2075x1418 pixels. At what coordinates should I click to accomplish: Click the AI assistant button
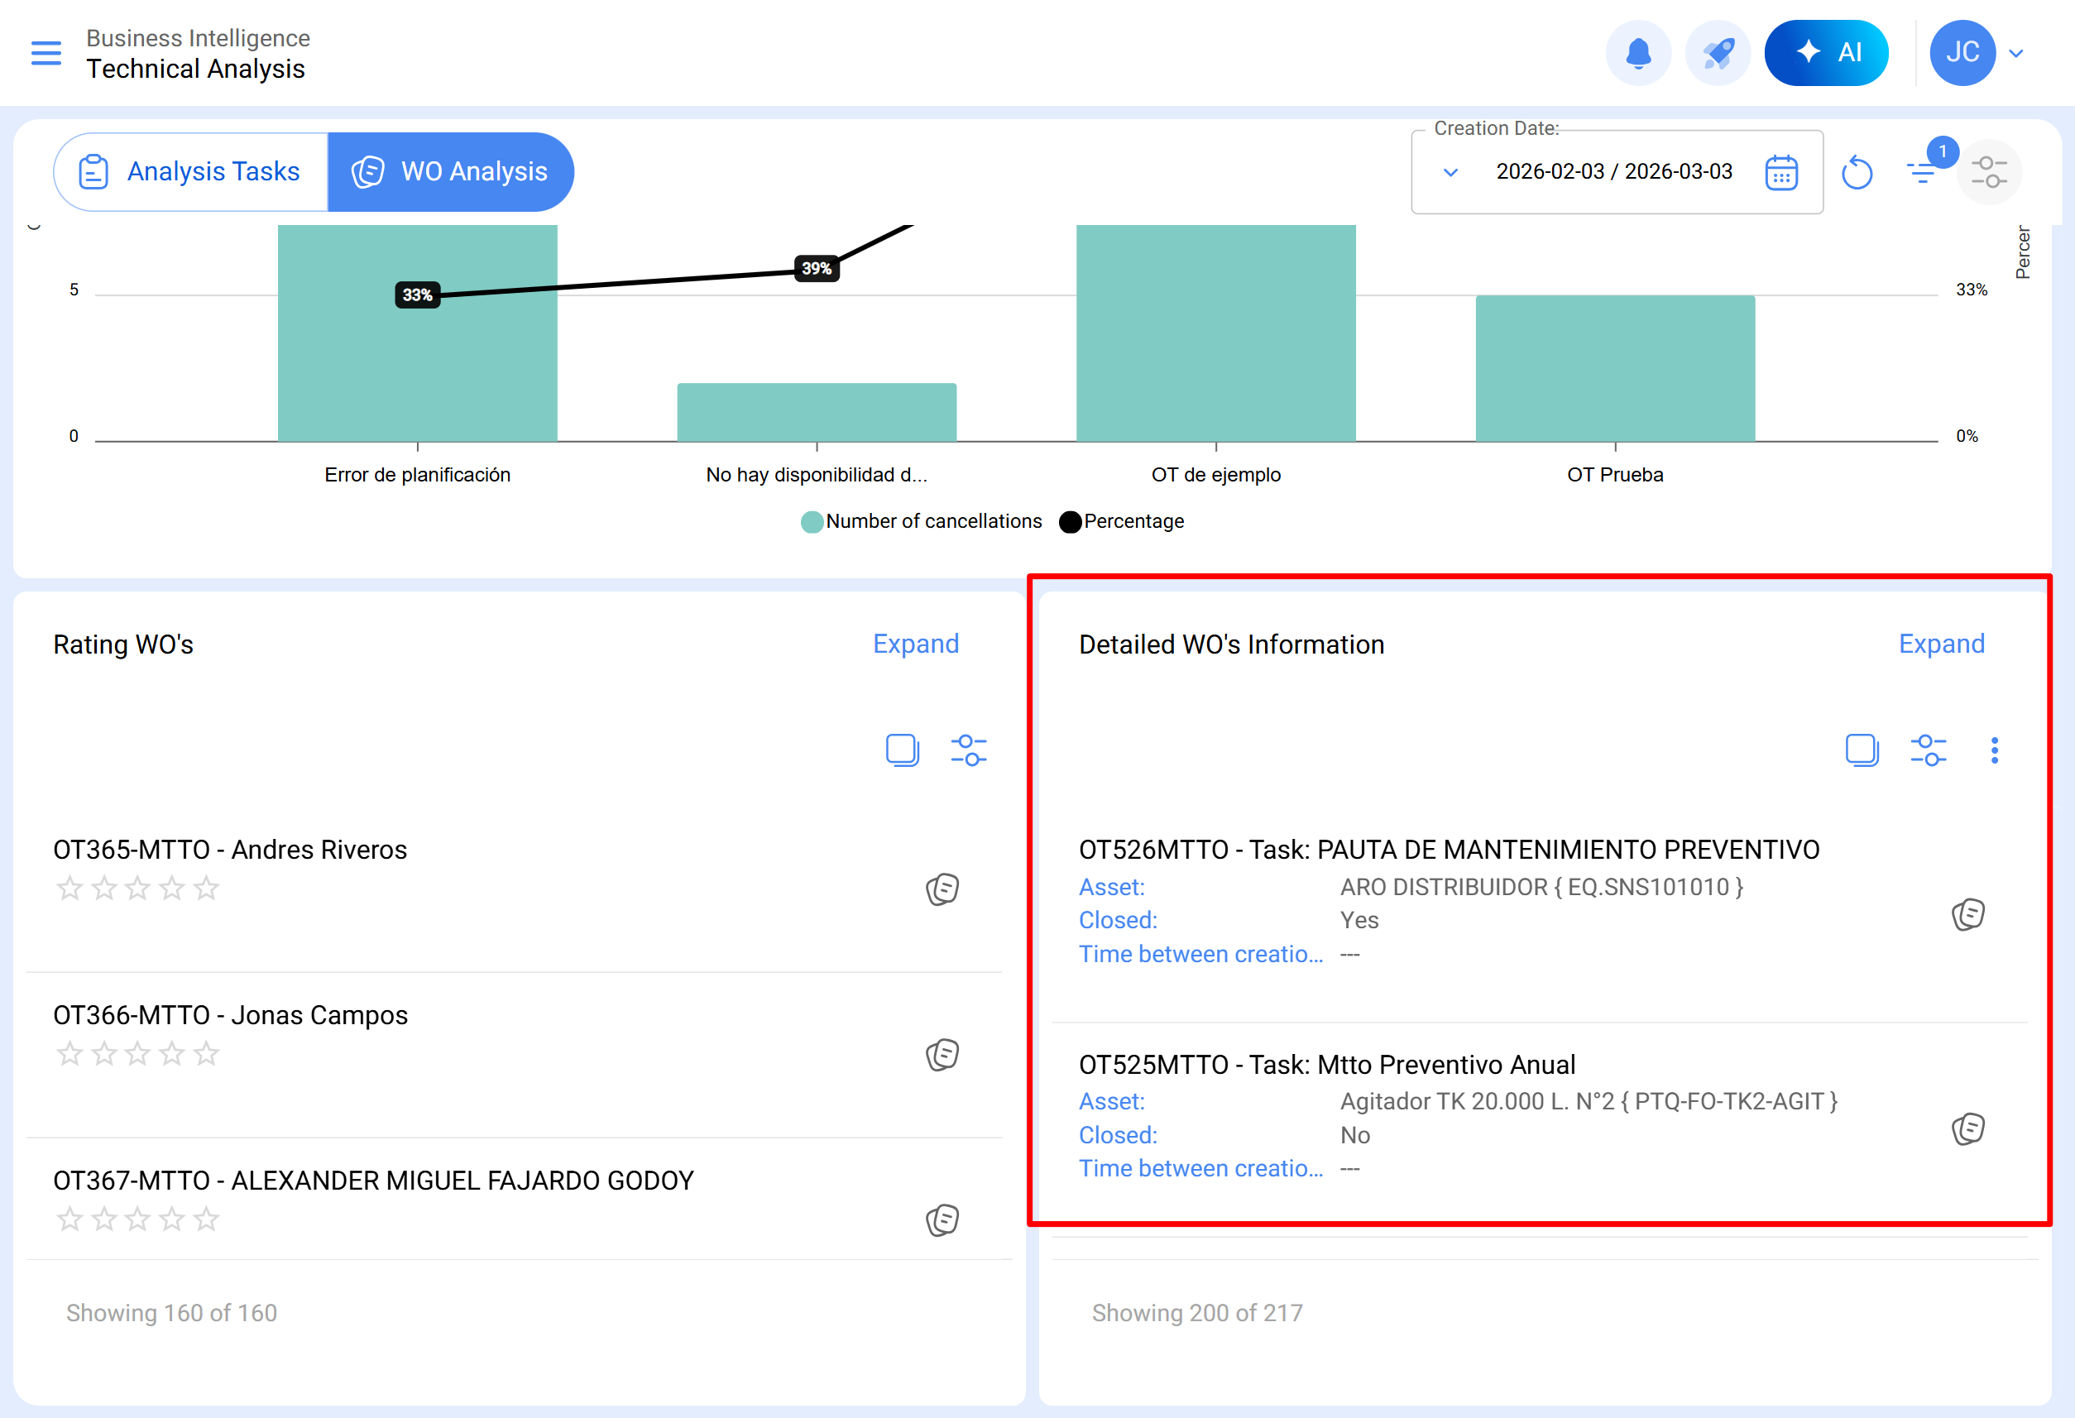point(1825,53)
